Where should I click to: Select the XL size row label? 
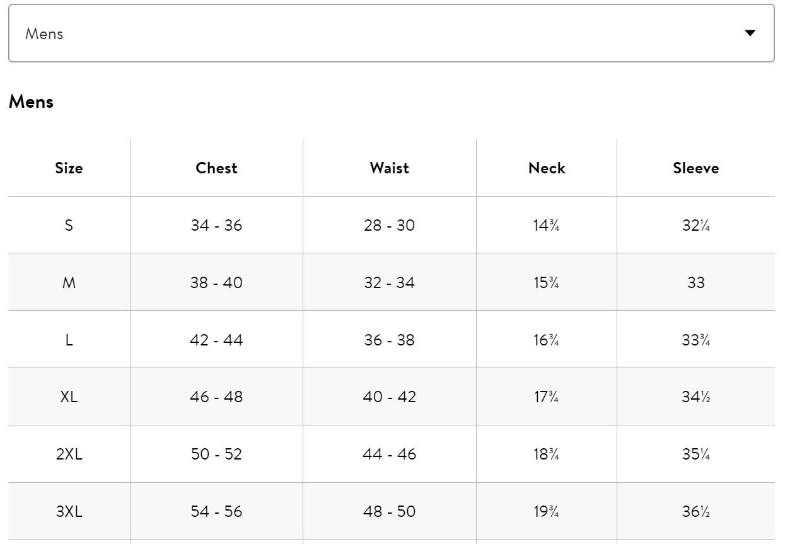point(69,397)
